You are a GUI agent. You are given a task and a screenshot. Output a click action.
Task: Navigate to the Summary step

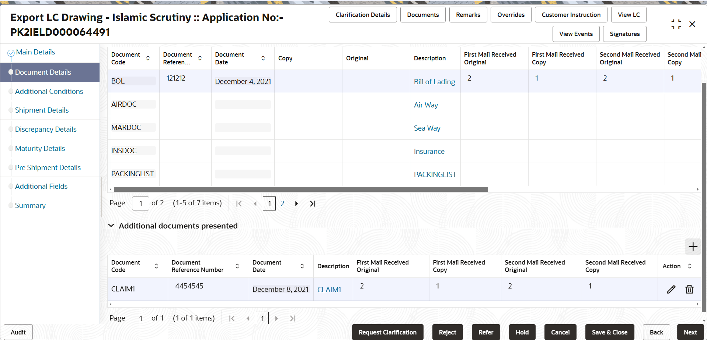click(x=30, y=205)
